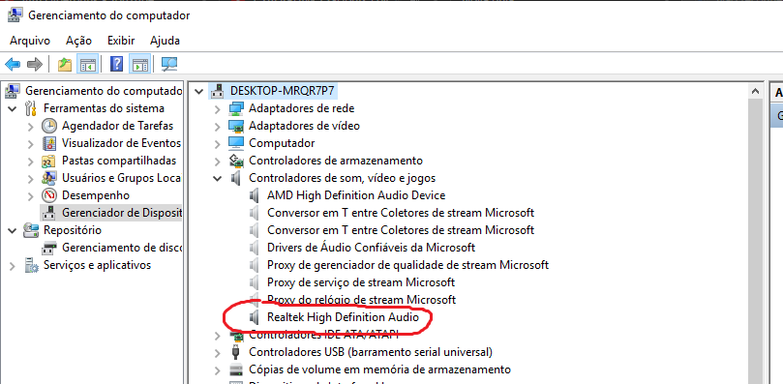
Task: Toggle the Show/Hide Action Pane icon
Action: click(140, 64)
